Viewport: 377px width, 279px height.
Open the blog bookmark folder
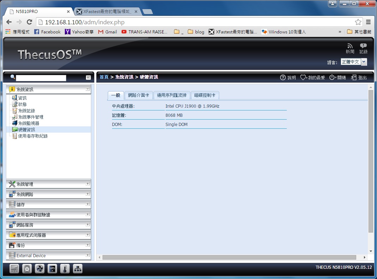tap(196, 32)
